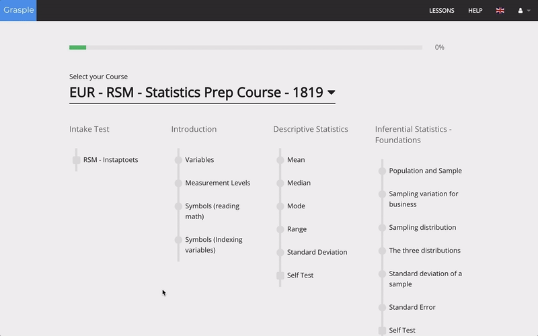Click the square marker for Descriptive Statistics Self Test
538x336 pixels.
280,276
